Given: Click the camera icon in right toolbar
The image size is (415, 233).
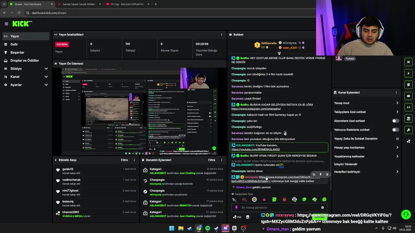Looking at the screenshot, I should click(409, 119).
